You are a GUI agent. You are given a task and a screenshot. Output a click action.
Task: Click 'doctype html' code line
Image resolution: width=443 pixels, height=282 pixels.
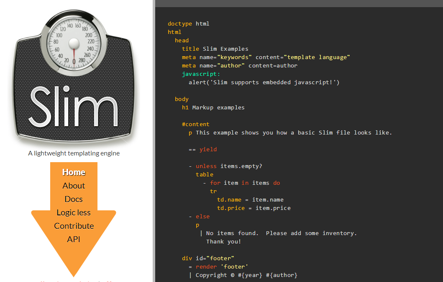188,24
